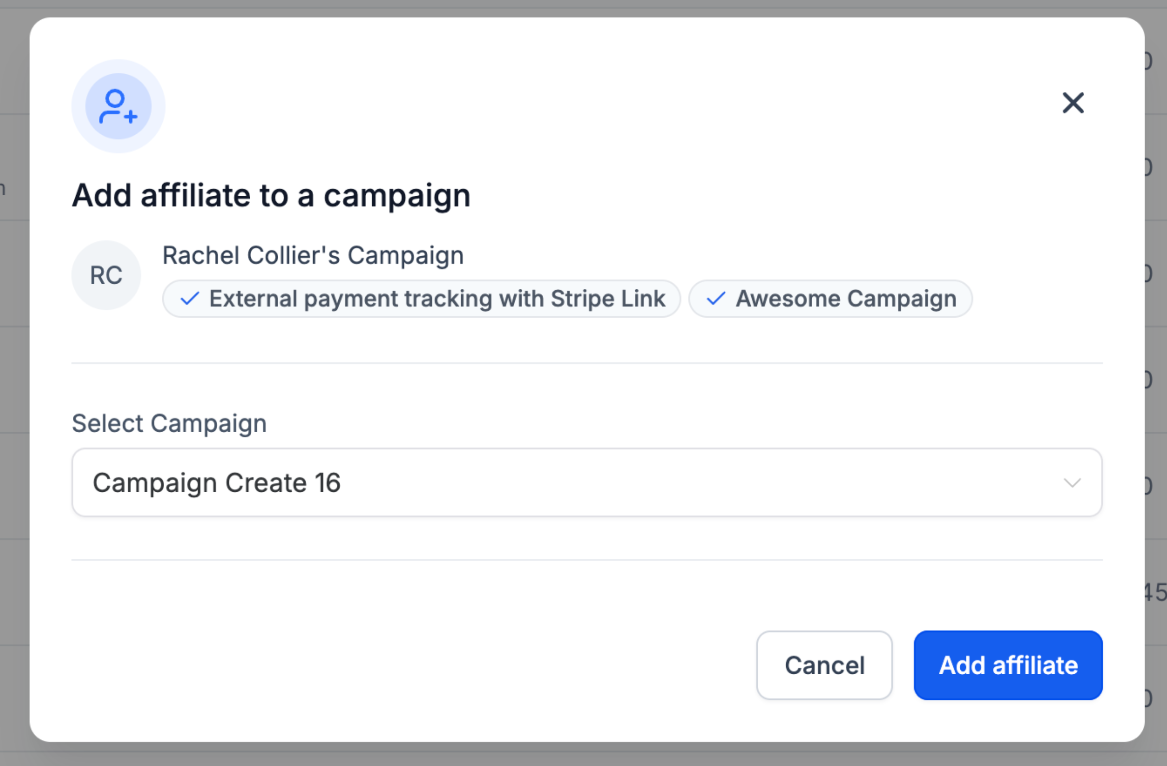Click the divider line above Select Campaign
Screen dimensions: 1167x766
click(x=587, y=363)
